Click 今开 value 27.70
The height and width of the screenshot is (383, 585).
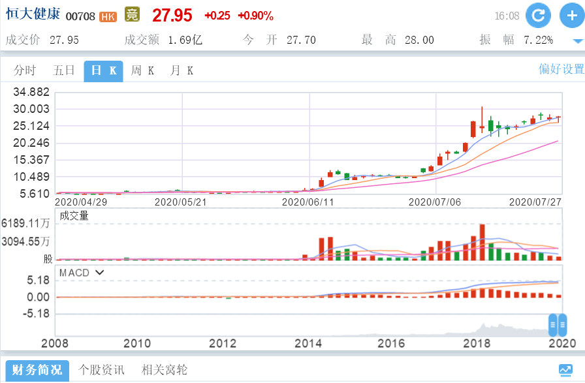tap(301, 40)
